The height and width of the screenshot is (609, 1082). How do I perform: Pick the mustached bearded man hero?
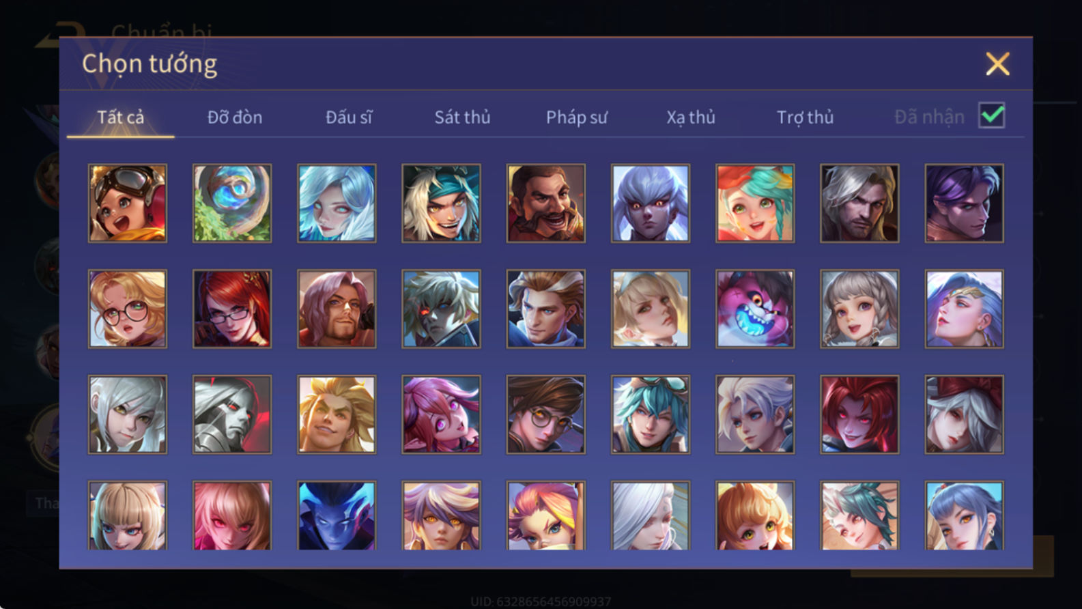click(x=545, y=203)
